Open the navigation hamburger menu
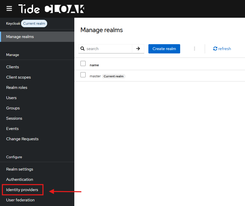Viewport: 245px width, 206px height. (x=9, y=8)
